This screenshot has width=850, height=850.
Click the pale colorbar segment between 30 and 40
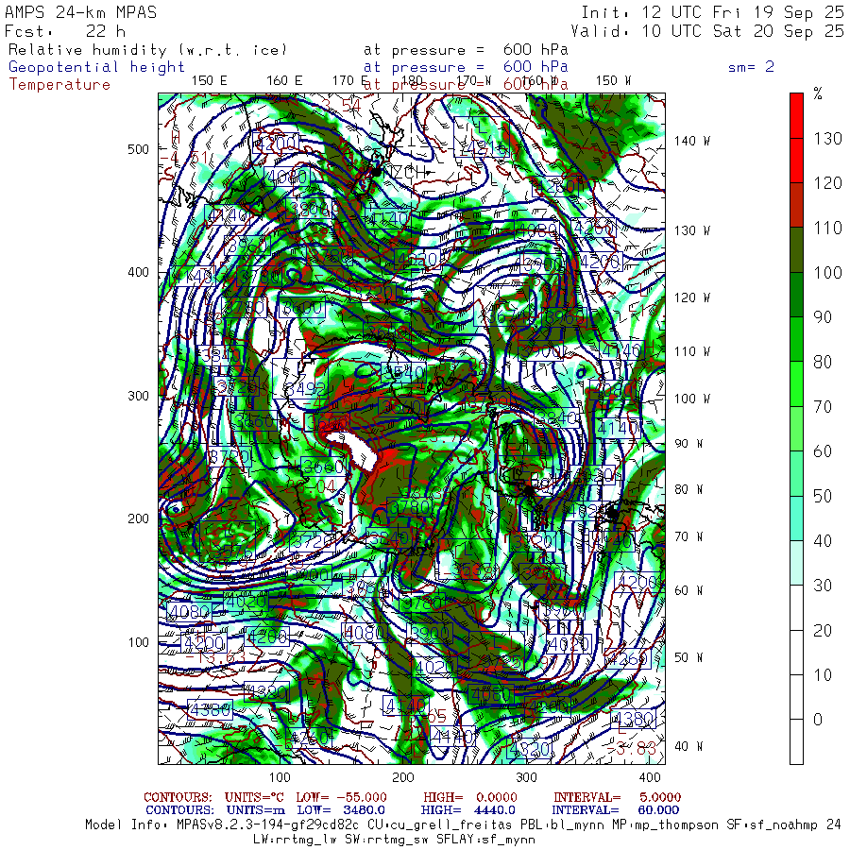point(796,563)
